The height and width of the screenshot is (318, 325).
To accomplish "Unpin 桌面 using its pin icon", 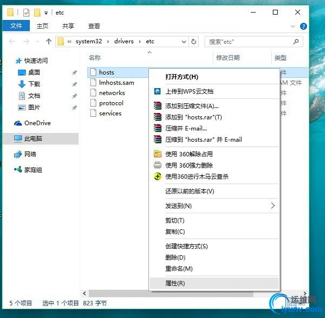I will 74,72.
